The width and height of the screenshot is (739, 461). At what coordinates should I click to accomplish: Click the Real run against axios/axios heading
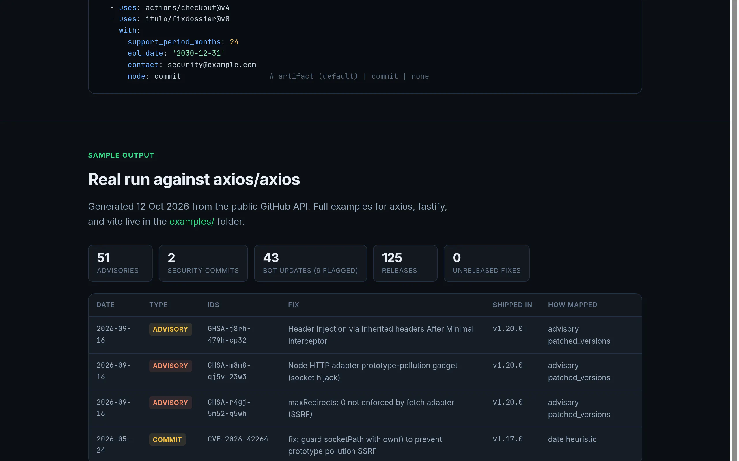(194, 179)
